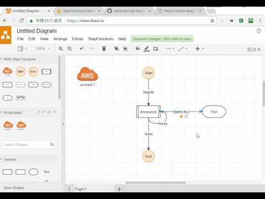Open the Help menu
This screenshot has width=265, height=199.
(x=122, y=39)
